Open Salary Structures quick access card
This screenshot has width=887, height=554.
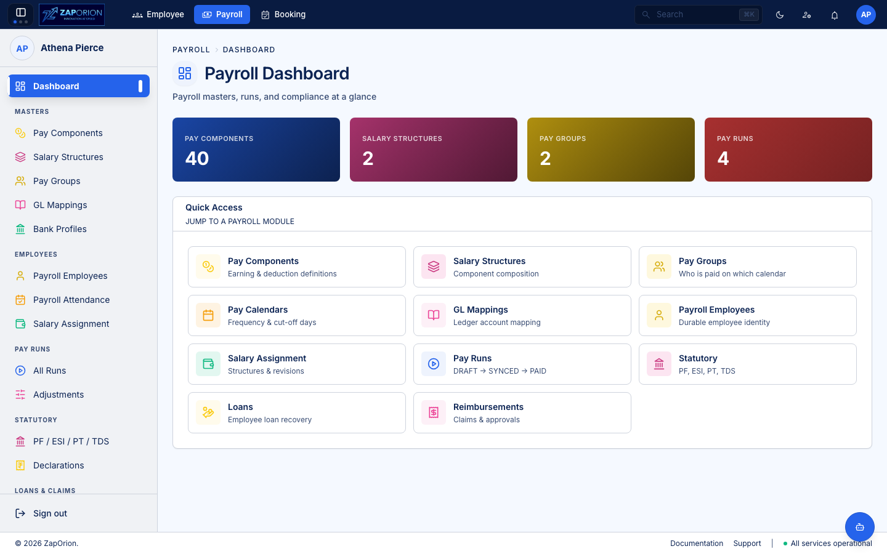tap(522, 267)
